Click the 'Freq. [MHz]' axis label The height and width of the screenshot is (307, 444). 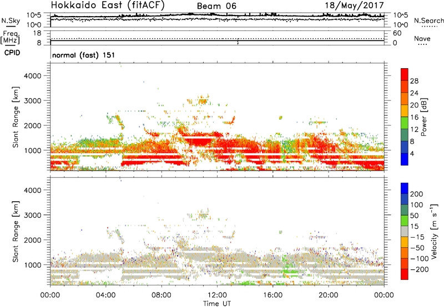point(11,38)
